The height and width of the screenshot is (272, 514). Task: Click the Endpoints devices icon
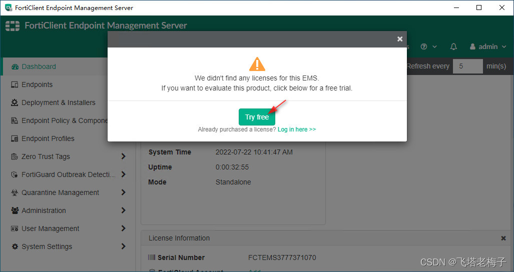tap(15, 85)
